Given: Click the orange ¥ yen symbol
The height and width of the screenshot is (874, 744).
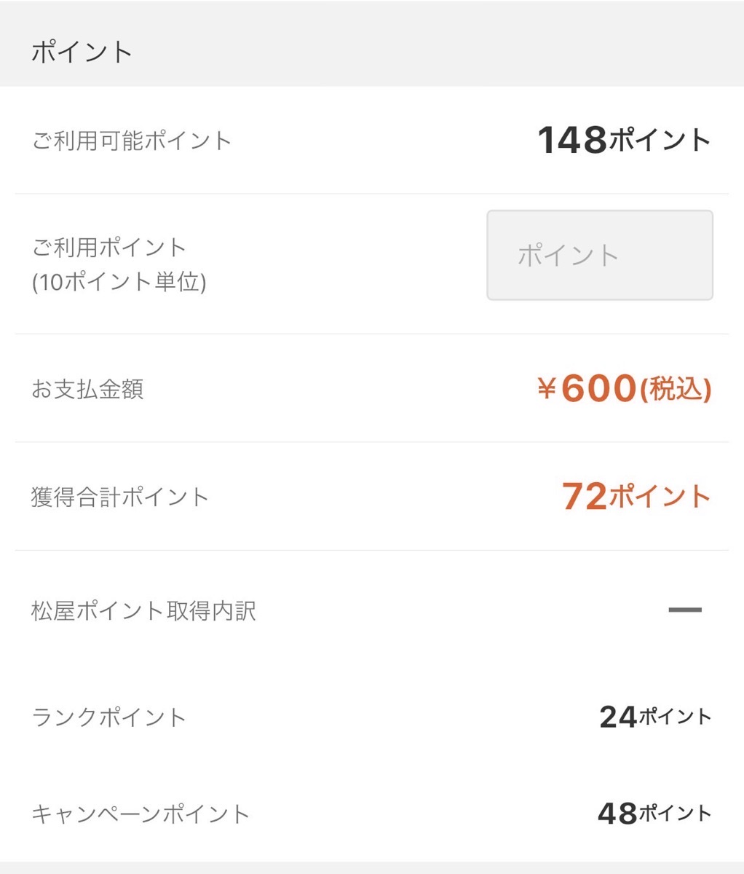Looking at the screenshot, I should [547, 389].
